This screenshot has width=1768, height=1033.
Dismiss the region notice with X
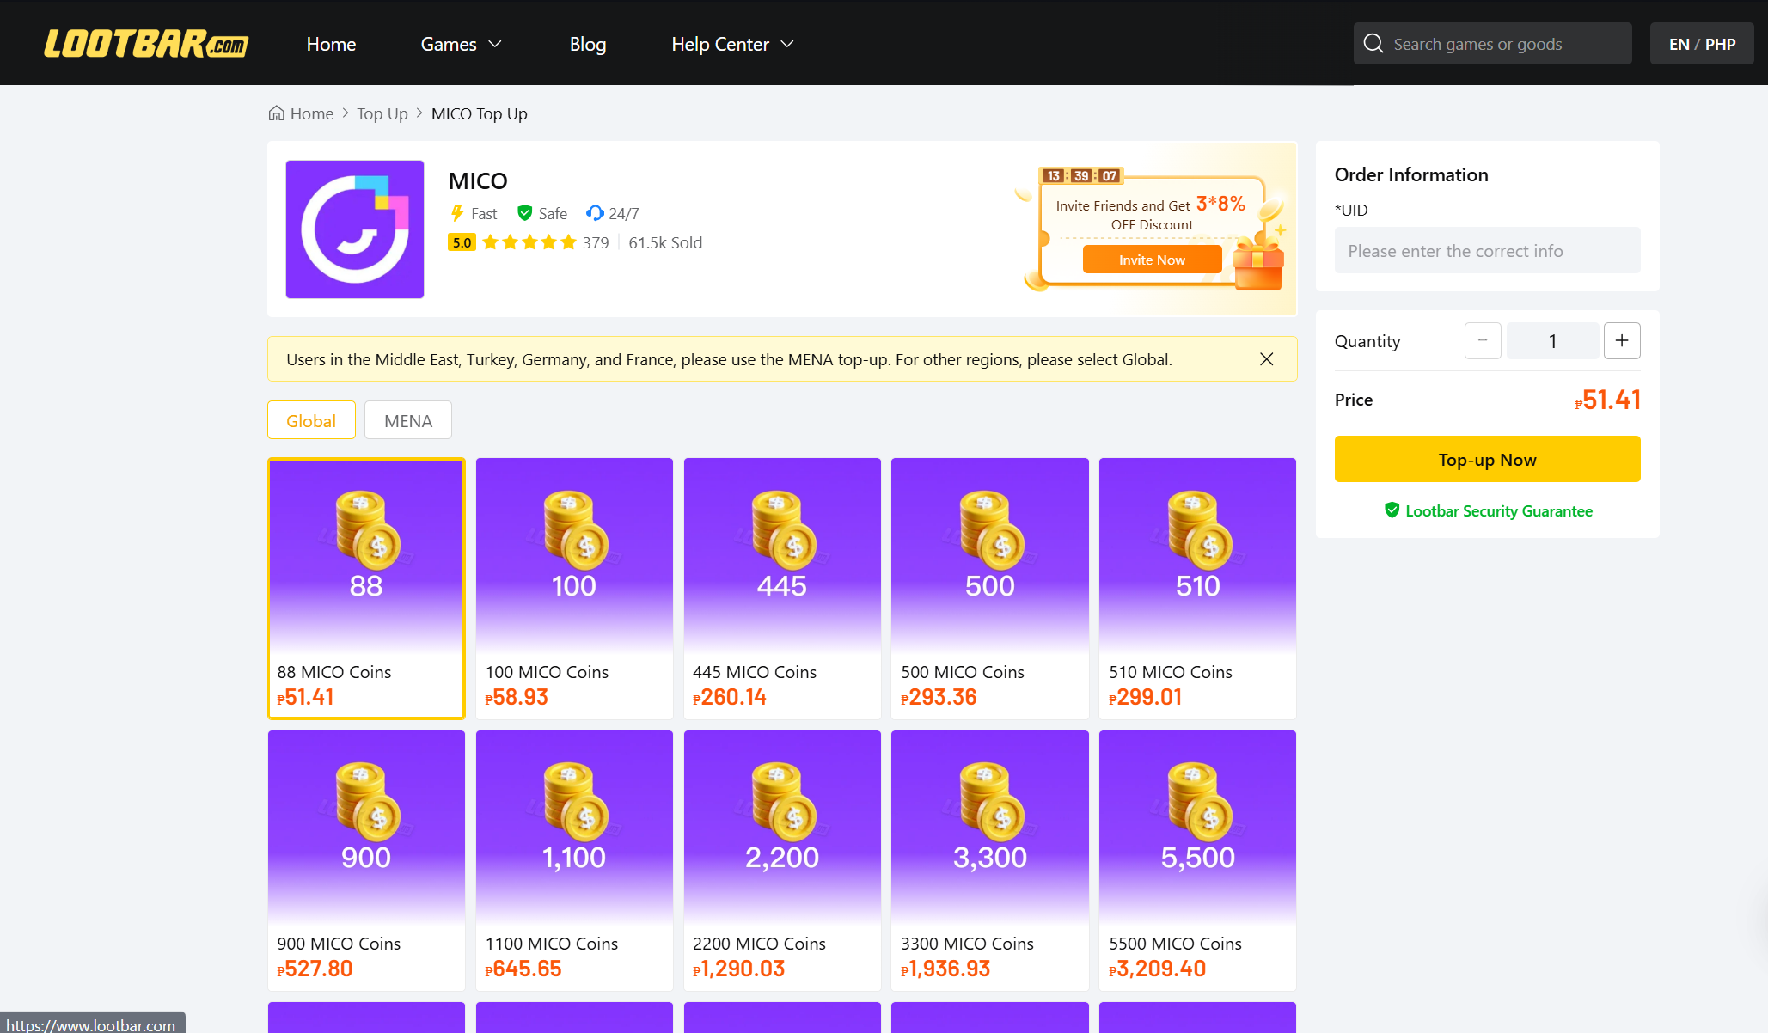pos(1266,359)
